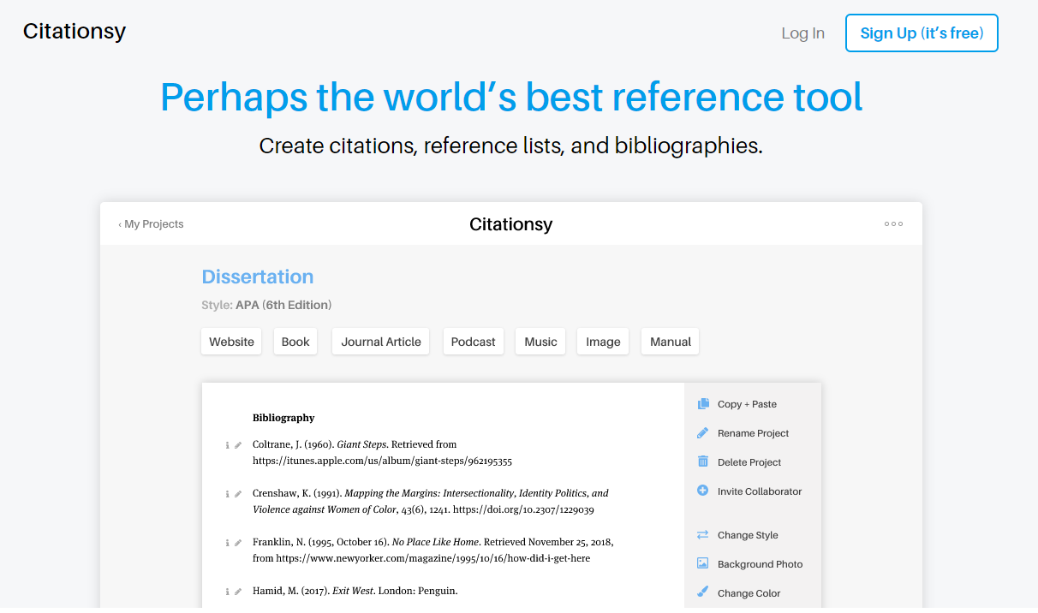Image resolution: width=1038 pixels, height=613 pixels.
Task: Click the edit pencil beside Hamid citation
Action: pyautogui.click(x=238, y=592)
